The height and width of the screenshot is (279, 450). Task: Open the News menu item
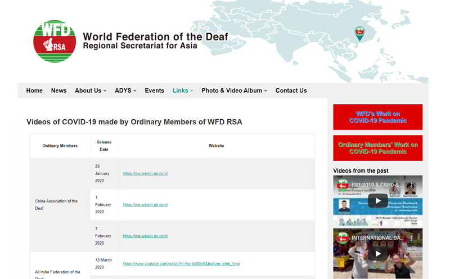59,91
